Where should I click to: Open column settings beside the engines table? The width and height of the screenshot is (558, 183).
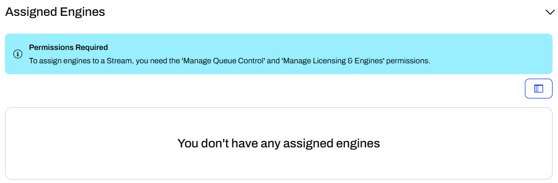coord(538,89)
